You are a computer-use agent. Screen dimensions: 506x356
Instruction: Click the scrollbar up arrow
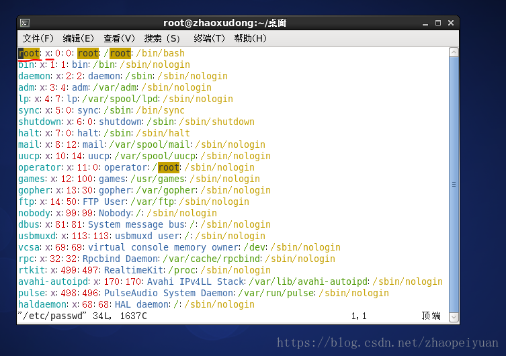[x=454, y=52]
